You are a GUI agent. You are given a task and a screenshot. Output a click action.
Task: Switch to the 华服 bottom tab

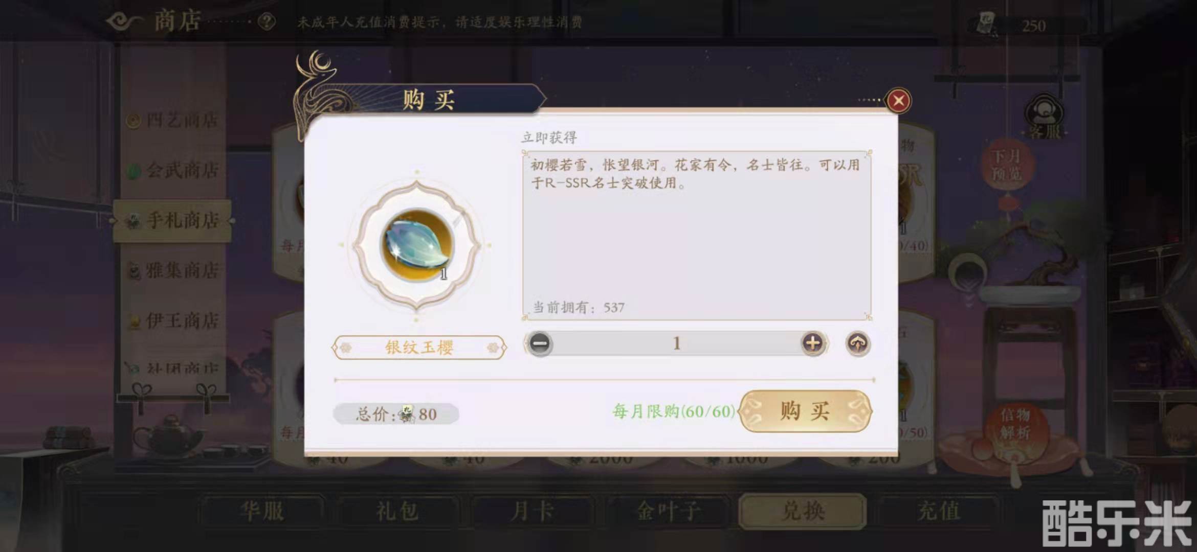point(262,511)
